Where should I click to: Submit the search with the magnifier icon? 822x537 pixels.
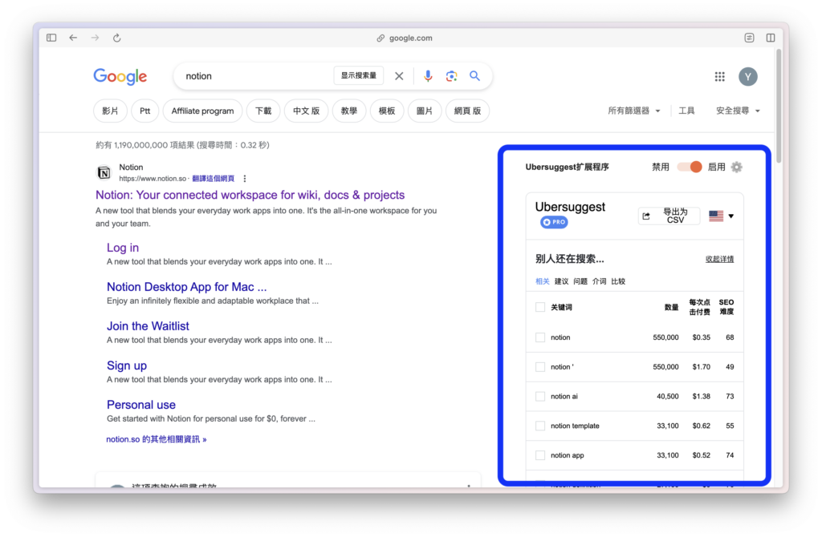[x=475, y=76]
